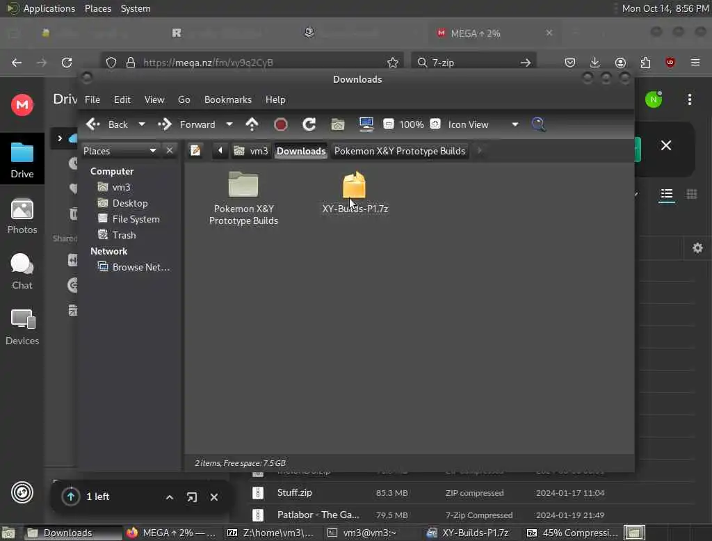Switch to vm3@vm3 terminal taskbar item

pos(368,533)
